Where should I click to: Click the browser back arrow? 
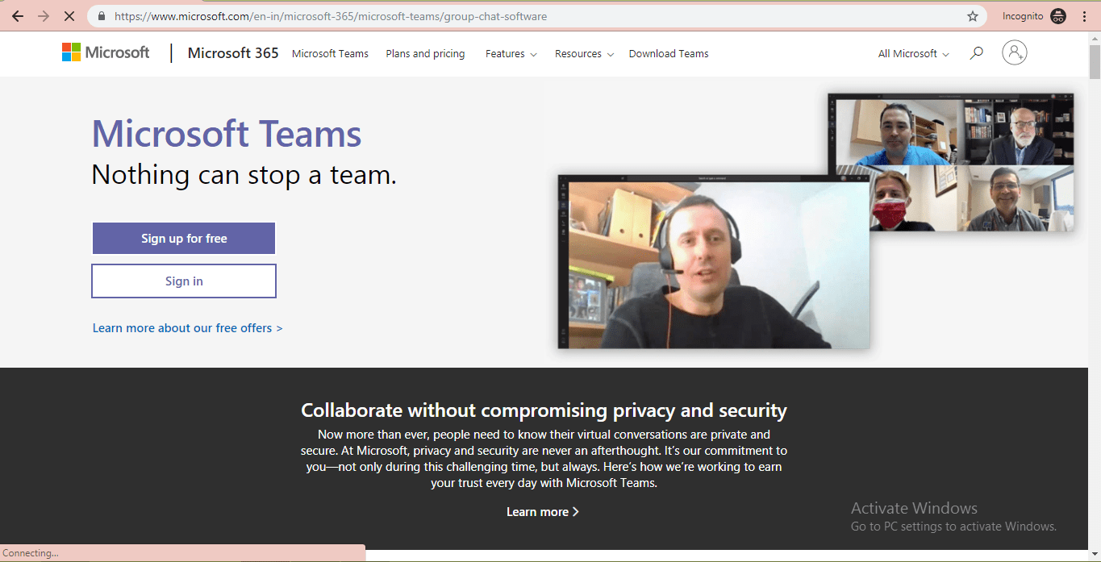point(18,16)
